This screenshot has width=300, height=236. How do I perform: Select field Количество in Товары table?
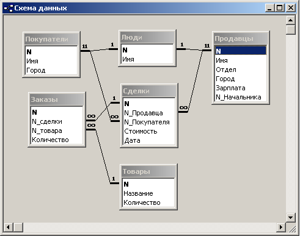pyautogui.click(x=148, y=202)
